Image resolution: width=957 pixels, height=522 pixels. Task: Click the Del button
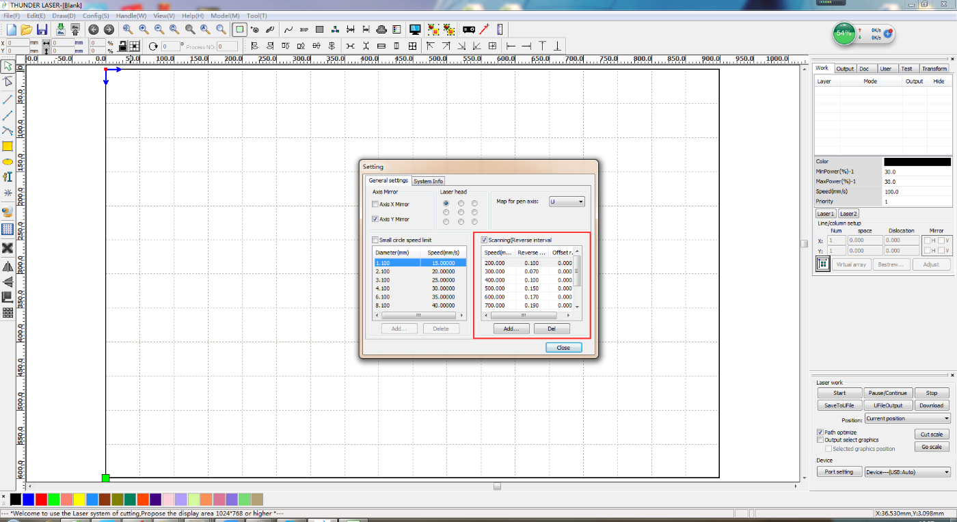(x=552, y=329)
